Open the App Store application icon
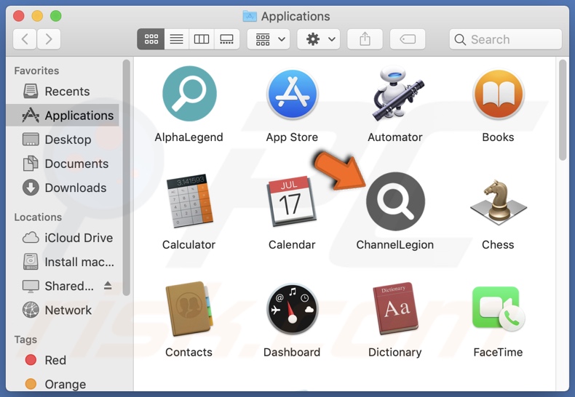Viewport: 575px width, 397px height. (293, 95)
